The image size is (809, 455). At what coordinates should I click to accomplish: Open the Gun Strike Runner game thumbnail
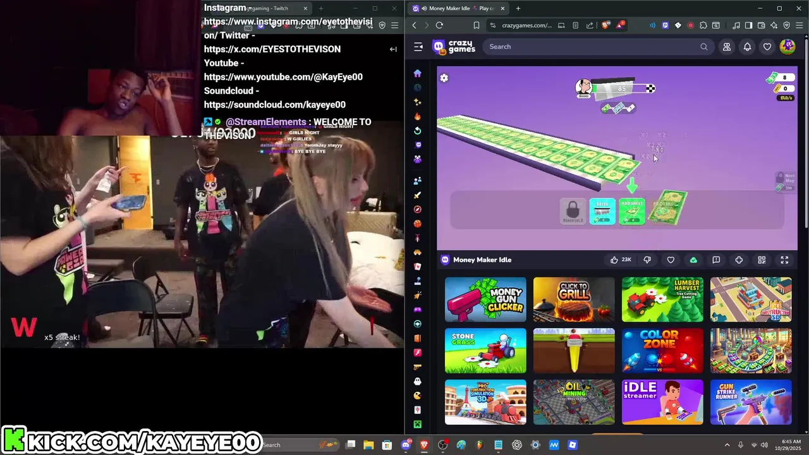click(x=751, y=402)
